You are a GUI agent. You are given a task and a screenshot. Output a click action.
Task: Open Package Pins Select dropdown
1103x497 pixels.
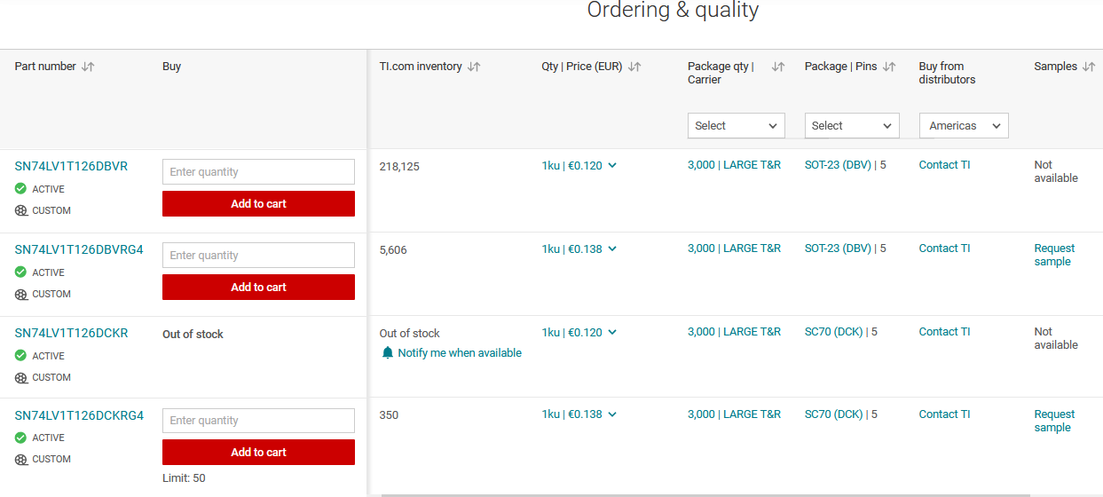tap(852, 126)
